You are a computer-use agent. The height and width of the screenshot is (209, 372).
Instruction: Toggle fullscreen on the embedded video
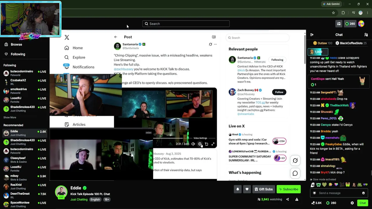tap(213, 144)
